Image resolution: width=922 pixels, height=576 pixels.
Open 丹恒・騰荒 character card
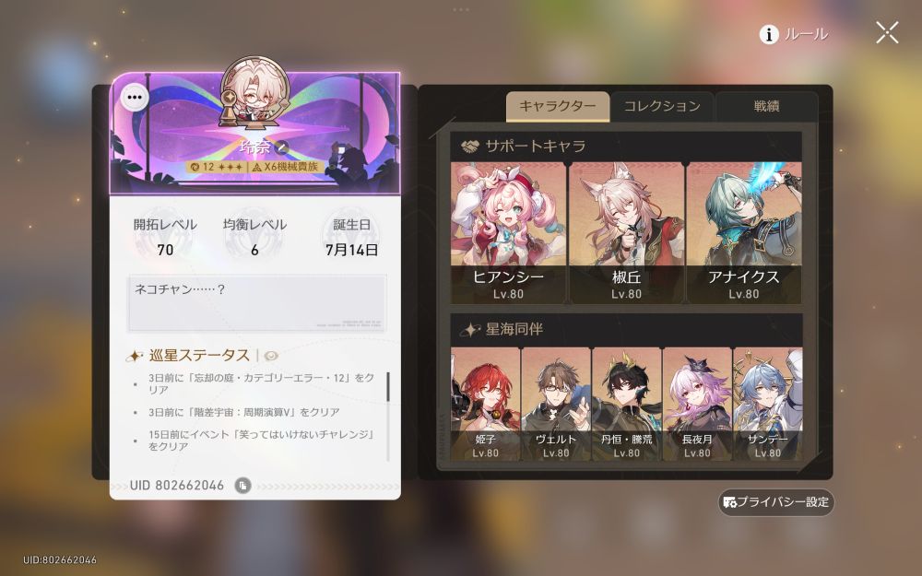pos(626,404)
